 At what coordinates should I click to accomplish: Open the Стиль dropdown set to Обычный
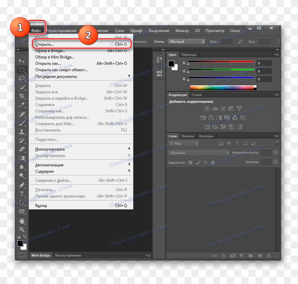(x=186, y=42)
